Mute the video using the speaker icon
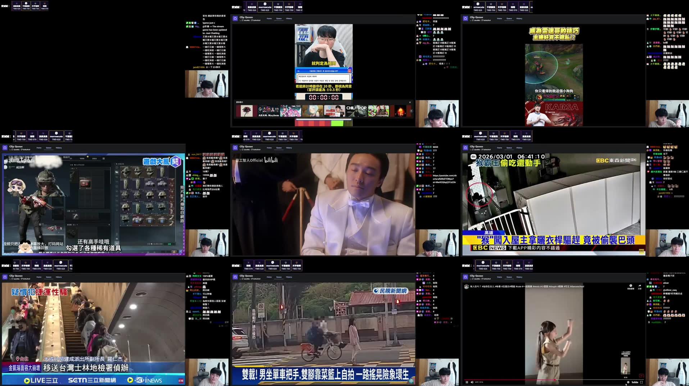The height and width of the screenshot is (386, 689). [472, 382]
